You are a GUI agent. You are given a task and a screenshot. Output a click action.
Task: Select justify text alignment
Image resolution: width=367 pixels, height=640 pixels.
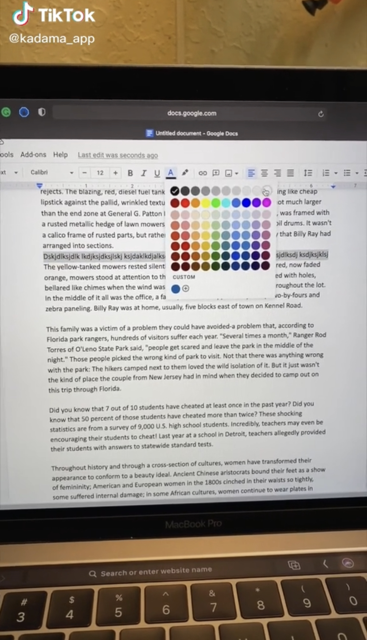coord(290,173)
